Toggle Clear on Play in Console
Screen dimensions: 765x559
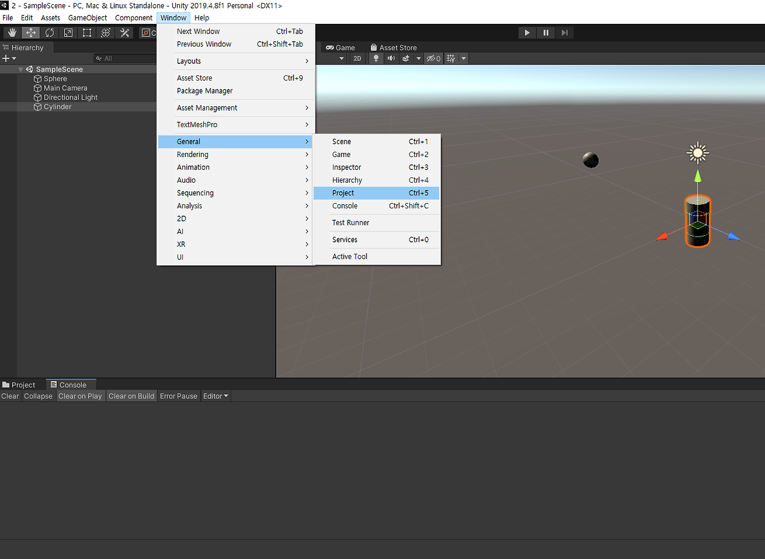tap(80, 396)
